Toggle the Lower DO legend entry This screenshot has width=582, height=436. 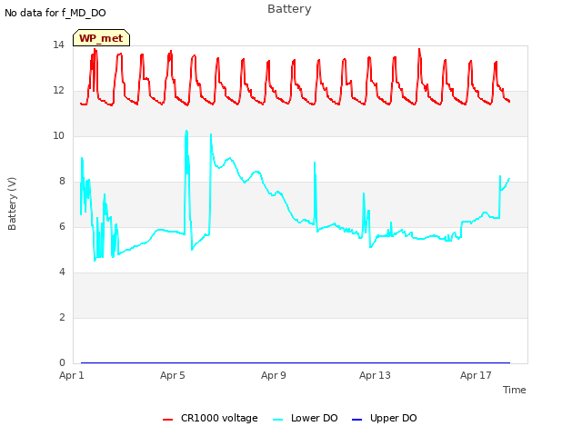point(306,418)
